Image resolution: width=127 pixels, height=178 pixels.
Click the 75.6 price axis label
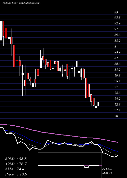coord(117,93)
